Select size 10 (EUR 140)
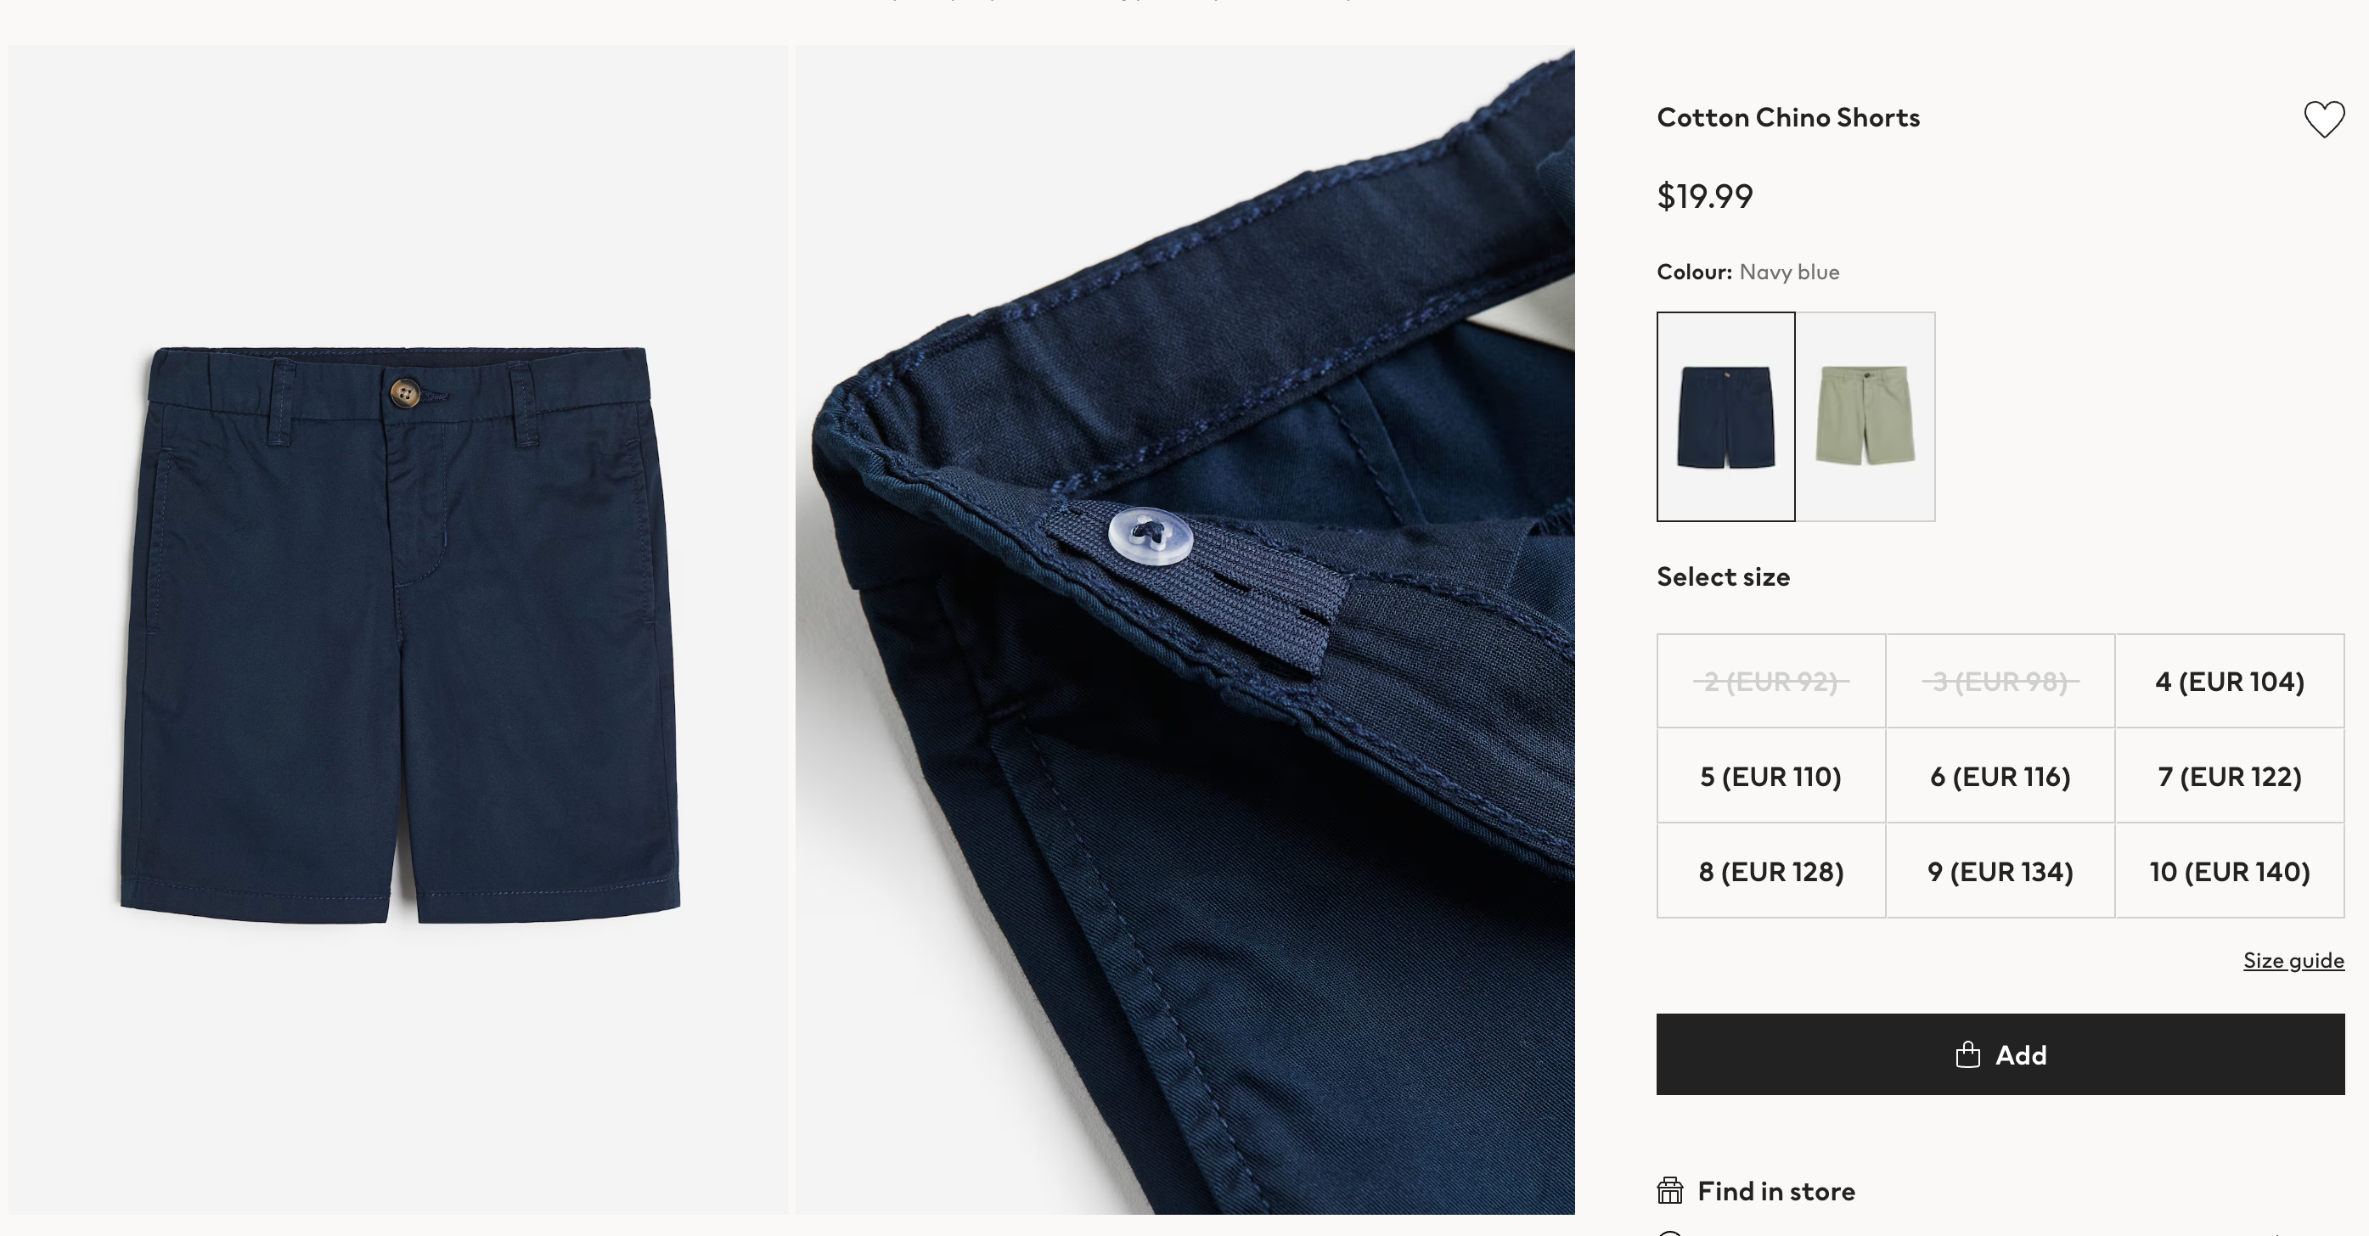The height and width of the screenshot is (1236, 2369). (x=2229, y=871)
